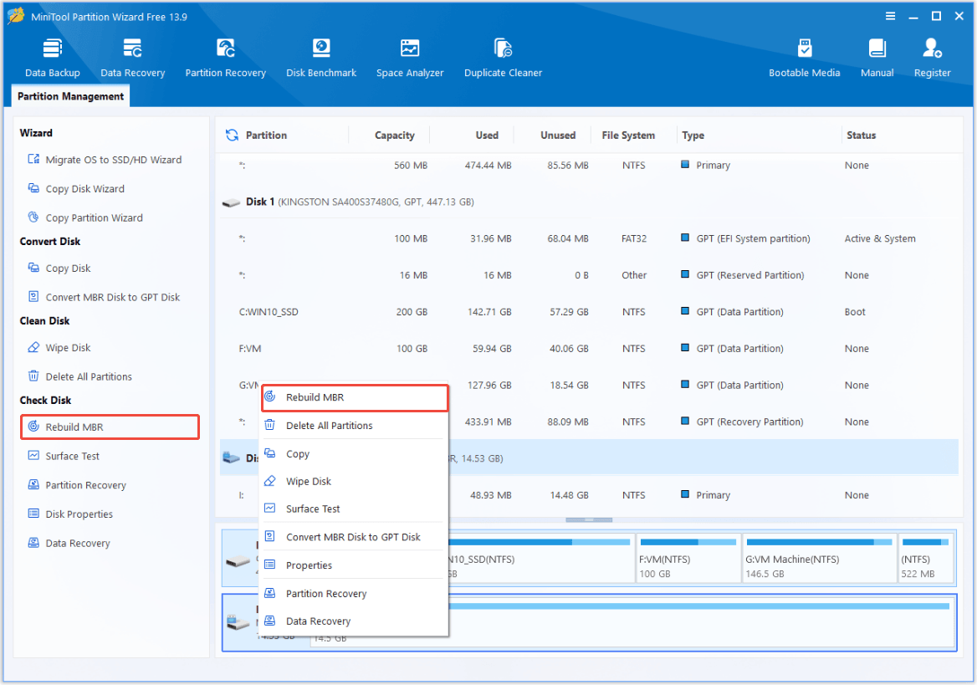The image size is (977, 685).
Task: Launch Duplicate Cleaner
Action: coord(503,58)
